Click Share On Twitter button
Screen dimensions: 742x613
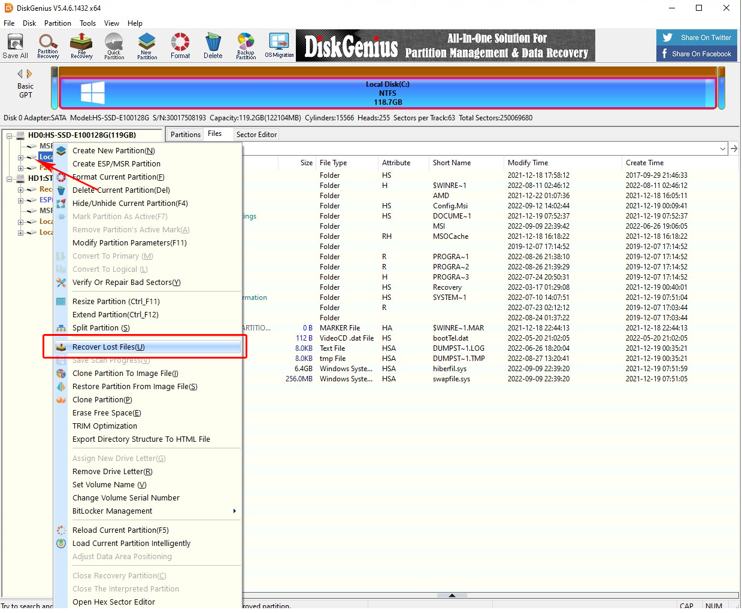tap(697, 38)
